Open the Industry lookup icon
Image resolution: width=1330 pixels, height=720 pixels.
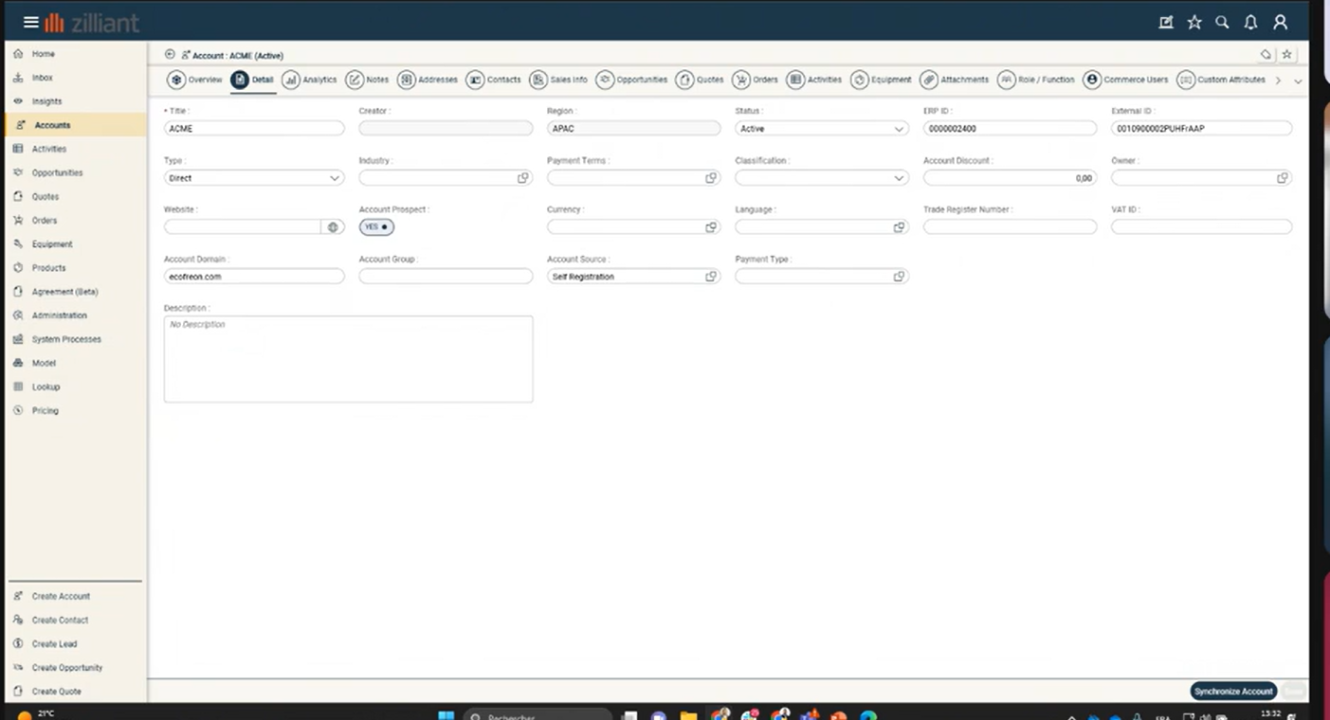coord(522,178)
